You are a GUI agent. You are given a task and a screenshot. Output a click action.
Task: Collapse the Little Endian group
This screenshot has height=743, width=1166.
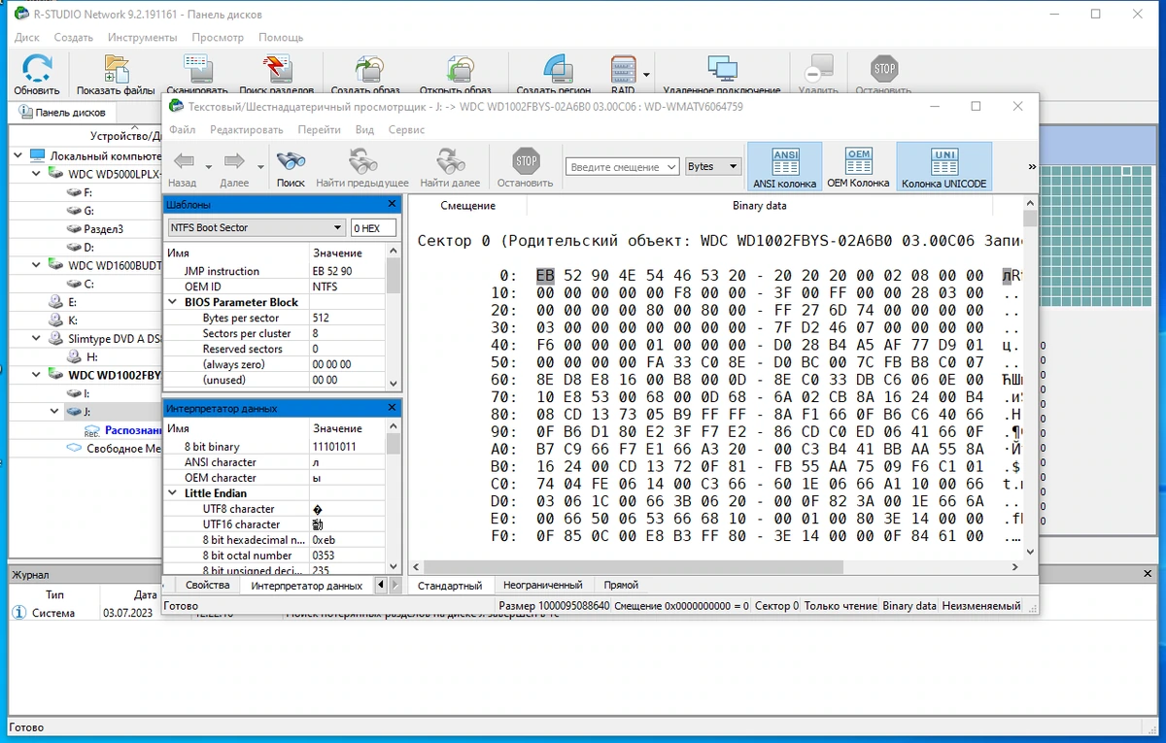click(x=174, y=493)
